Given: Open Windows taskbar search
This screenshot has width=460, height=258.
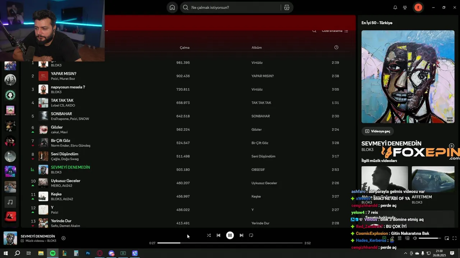Looking at the screenshot, I should point(17,253).
